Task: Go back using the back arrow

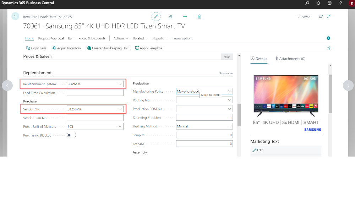Action: point(15,16)
